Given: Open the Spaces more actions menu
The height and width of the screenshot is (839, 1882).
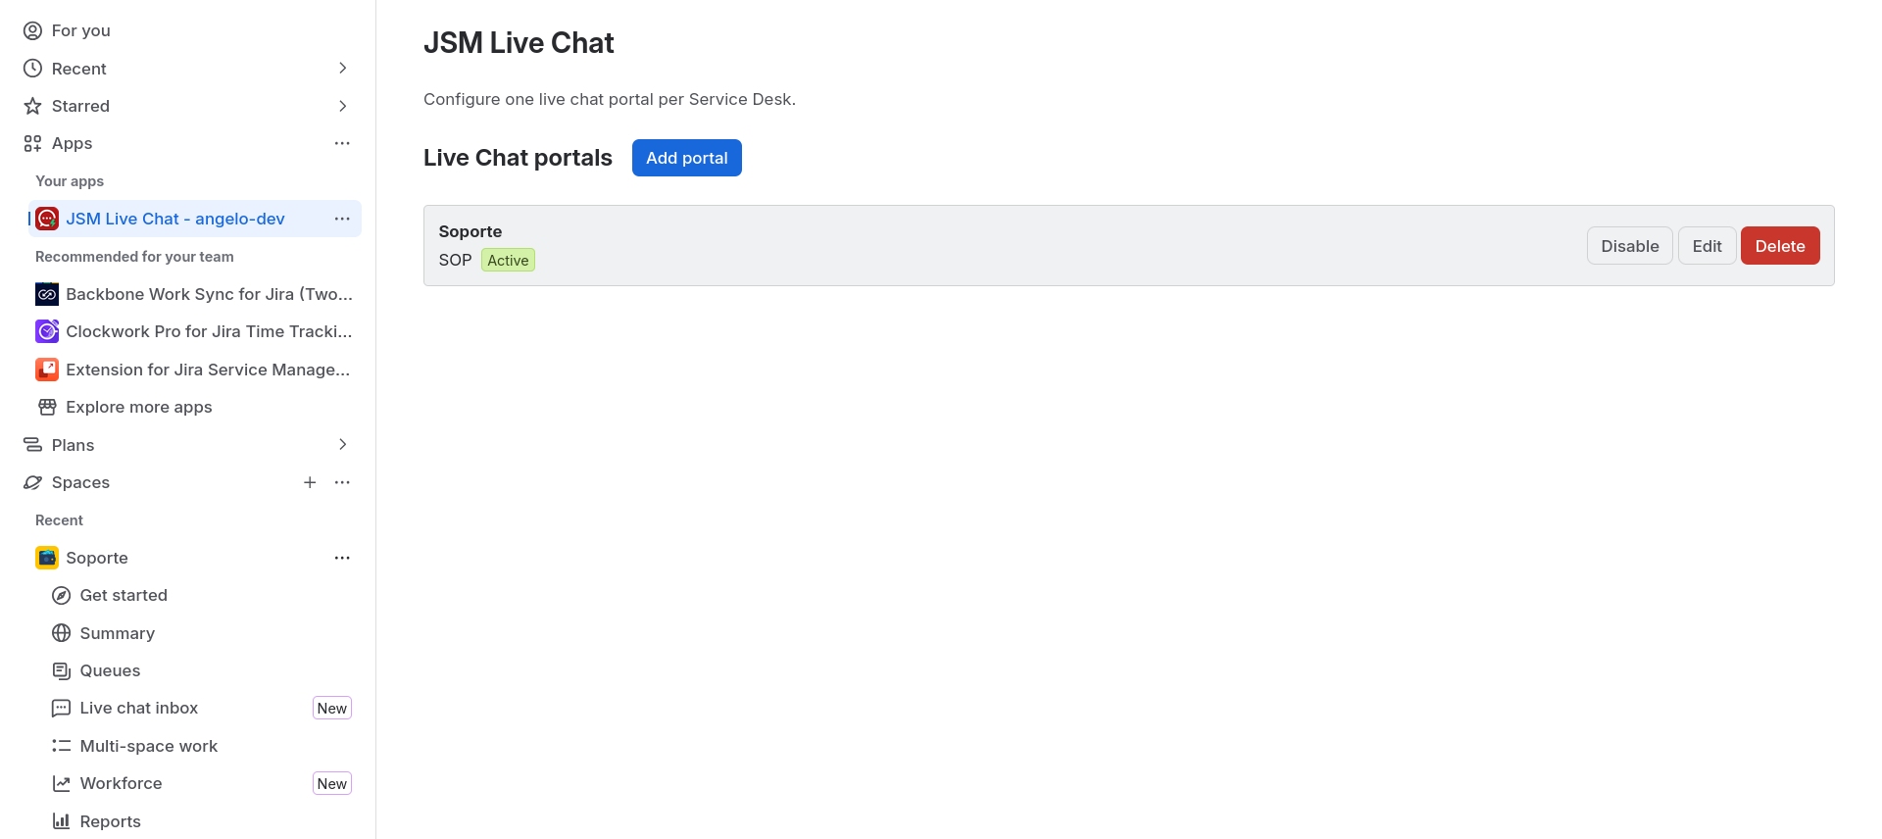Looking at the screenshot, I should pyautogui.click(x=342, y=482).
